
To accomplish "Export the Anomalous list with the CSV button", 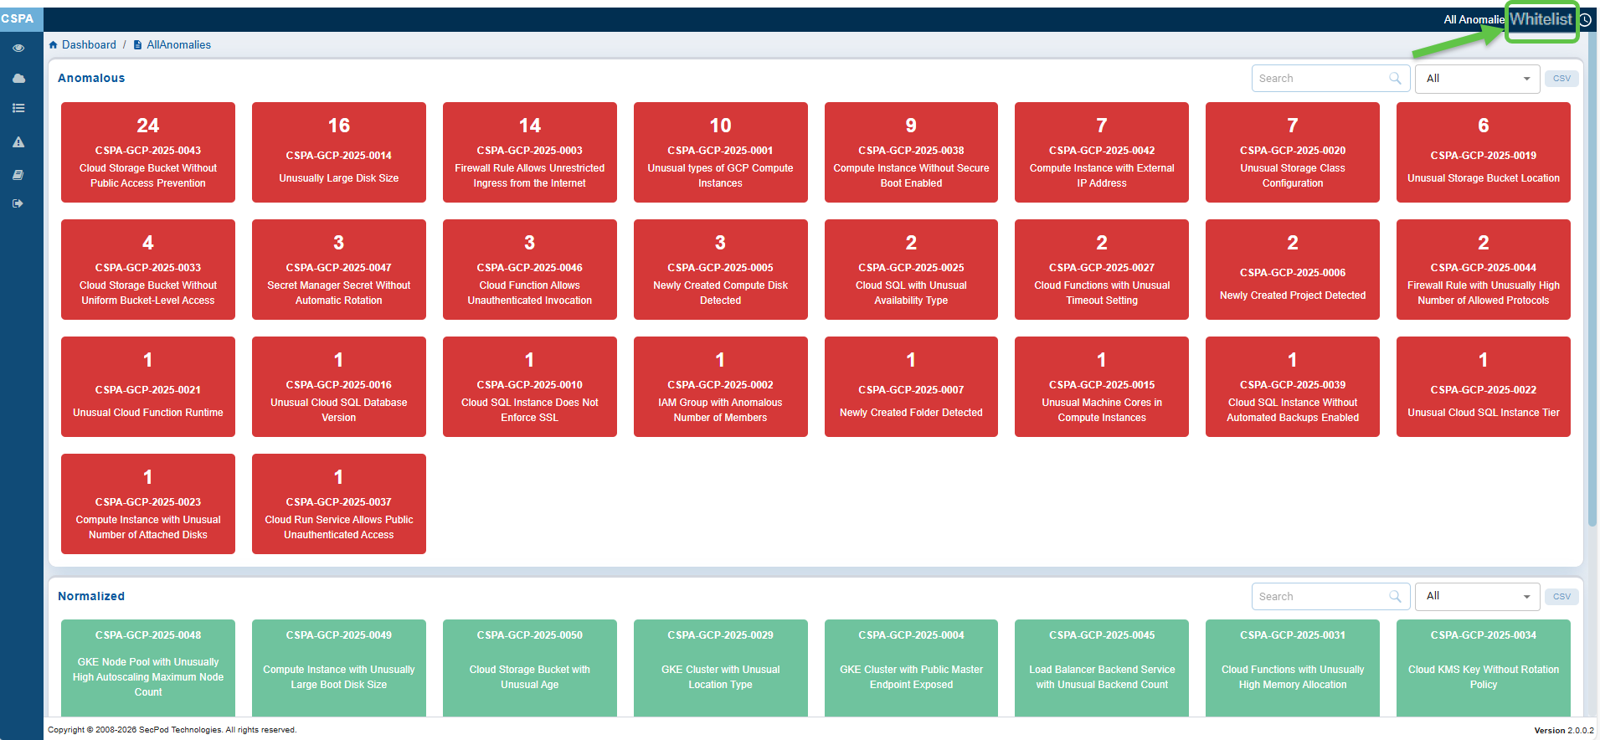I will 1561,79.
